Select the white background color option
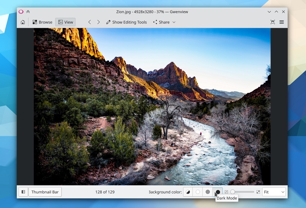The image size is (306, 208). [x=198, y=192]
